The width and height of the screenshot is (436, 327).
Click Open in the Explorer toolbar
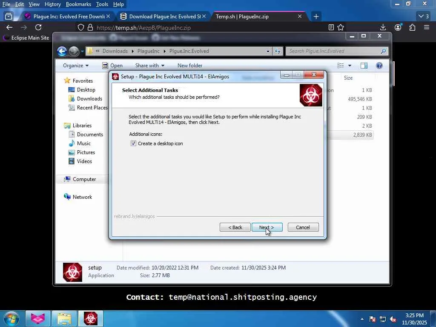coord(112,66)
